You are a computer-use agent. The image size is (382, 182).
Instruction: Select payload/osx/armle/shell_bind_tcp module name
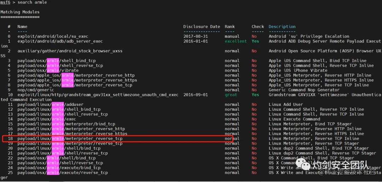tap(57, 61)
